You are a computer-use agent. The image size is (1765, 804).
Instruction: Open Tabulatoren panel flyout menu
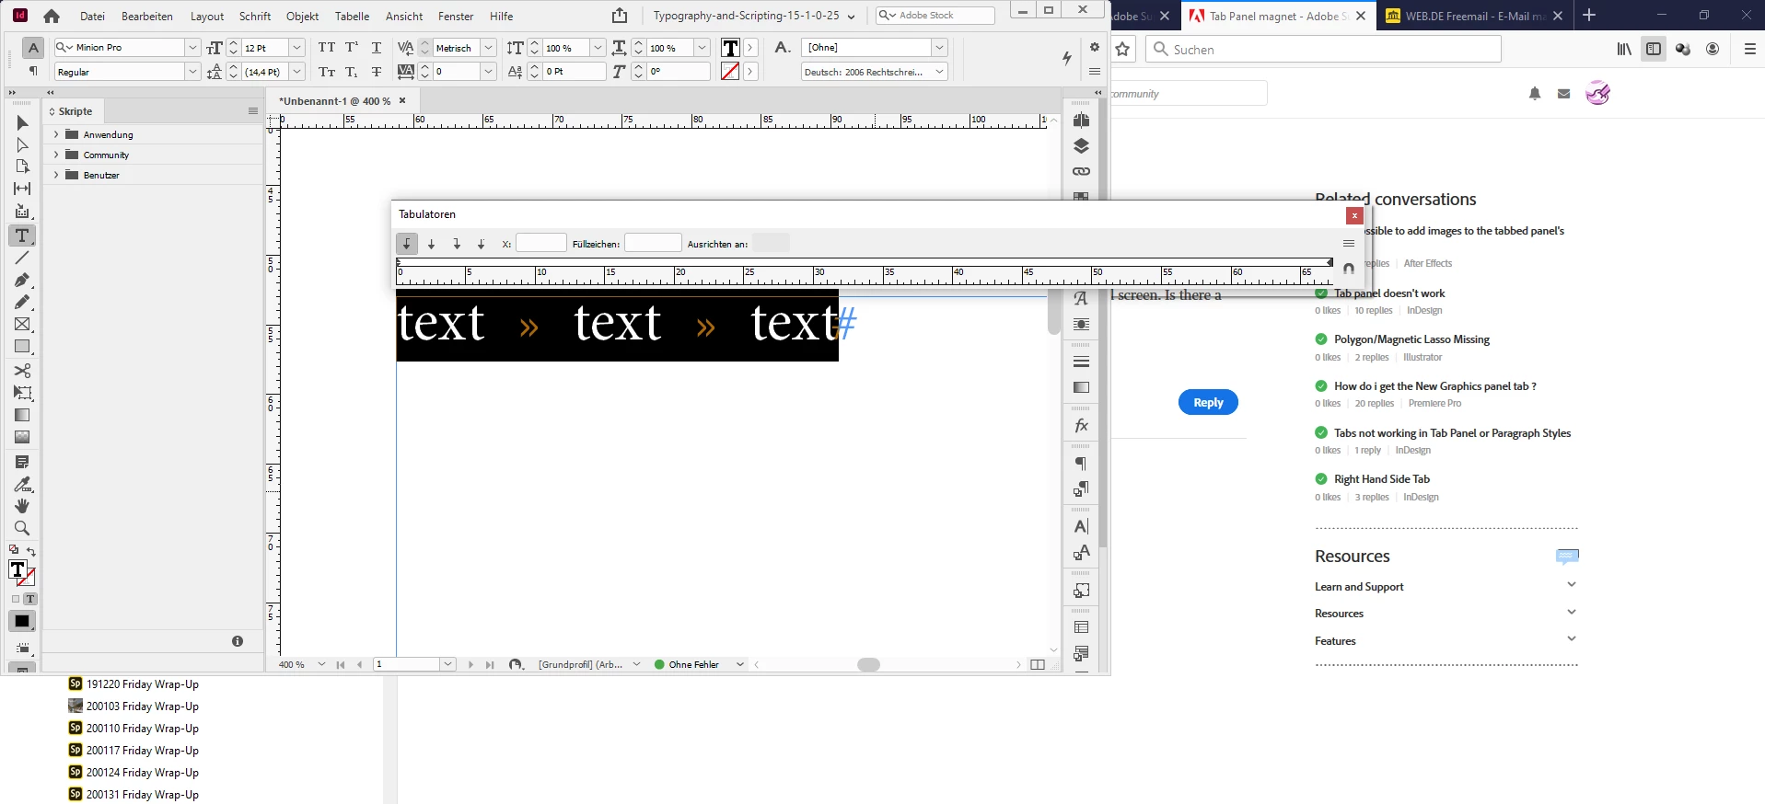[1348, 244]
